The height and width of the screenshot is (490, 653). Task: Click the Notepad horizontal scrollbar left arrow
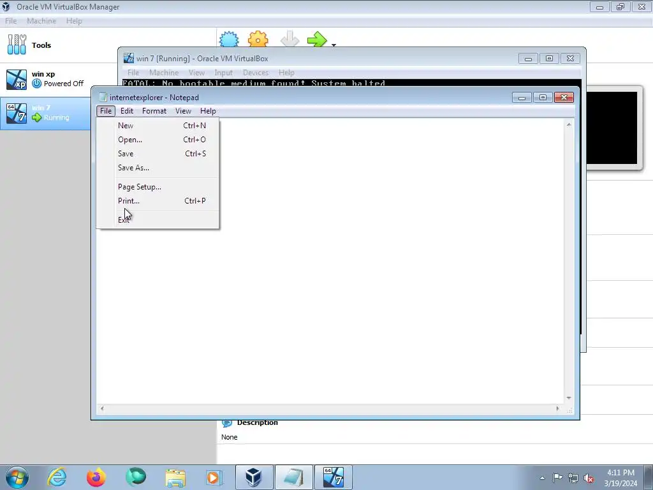coord(102,409)
